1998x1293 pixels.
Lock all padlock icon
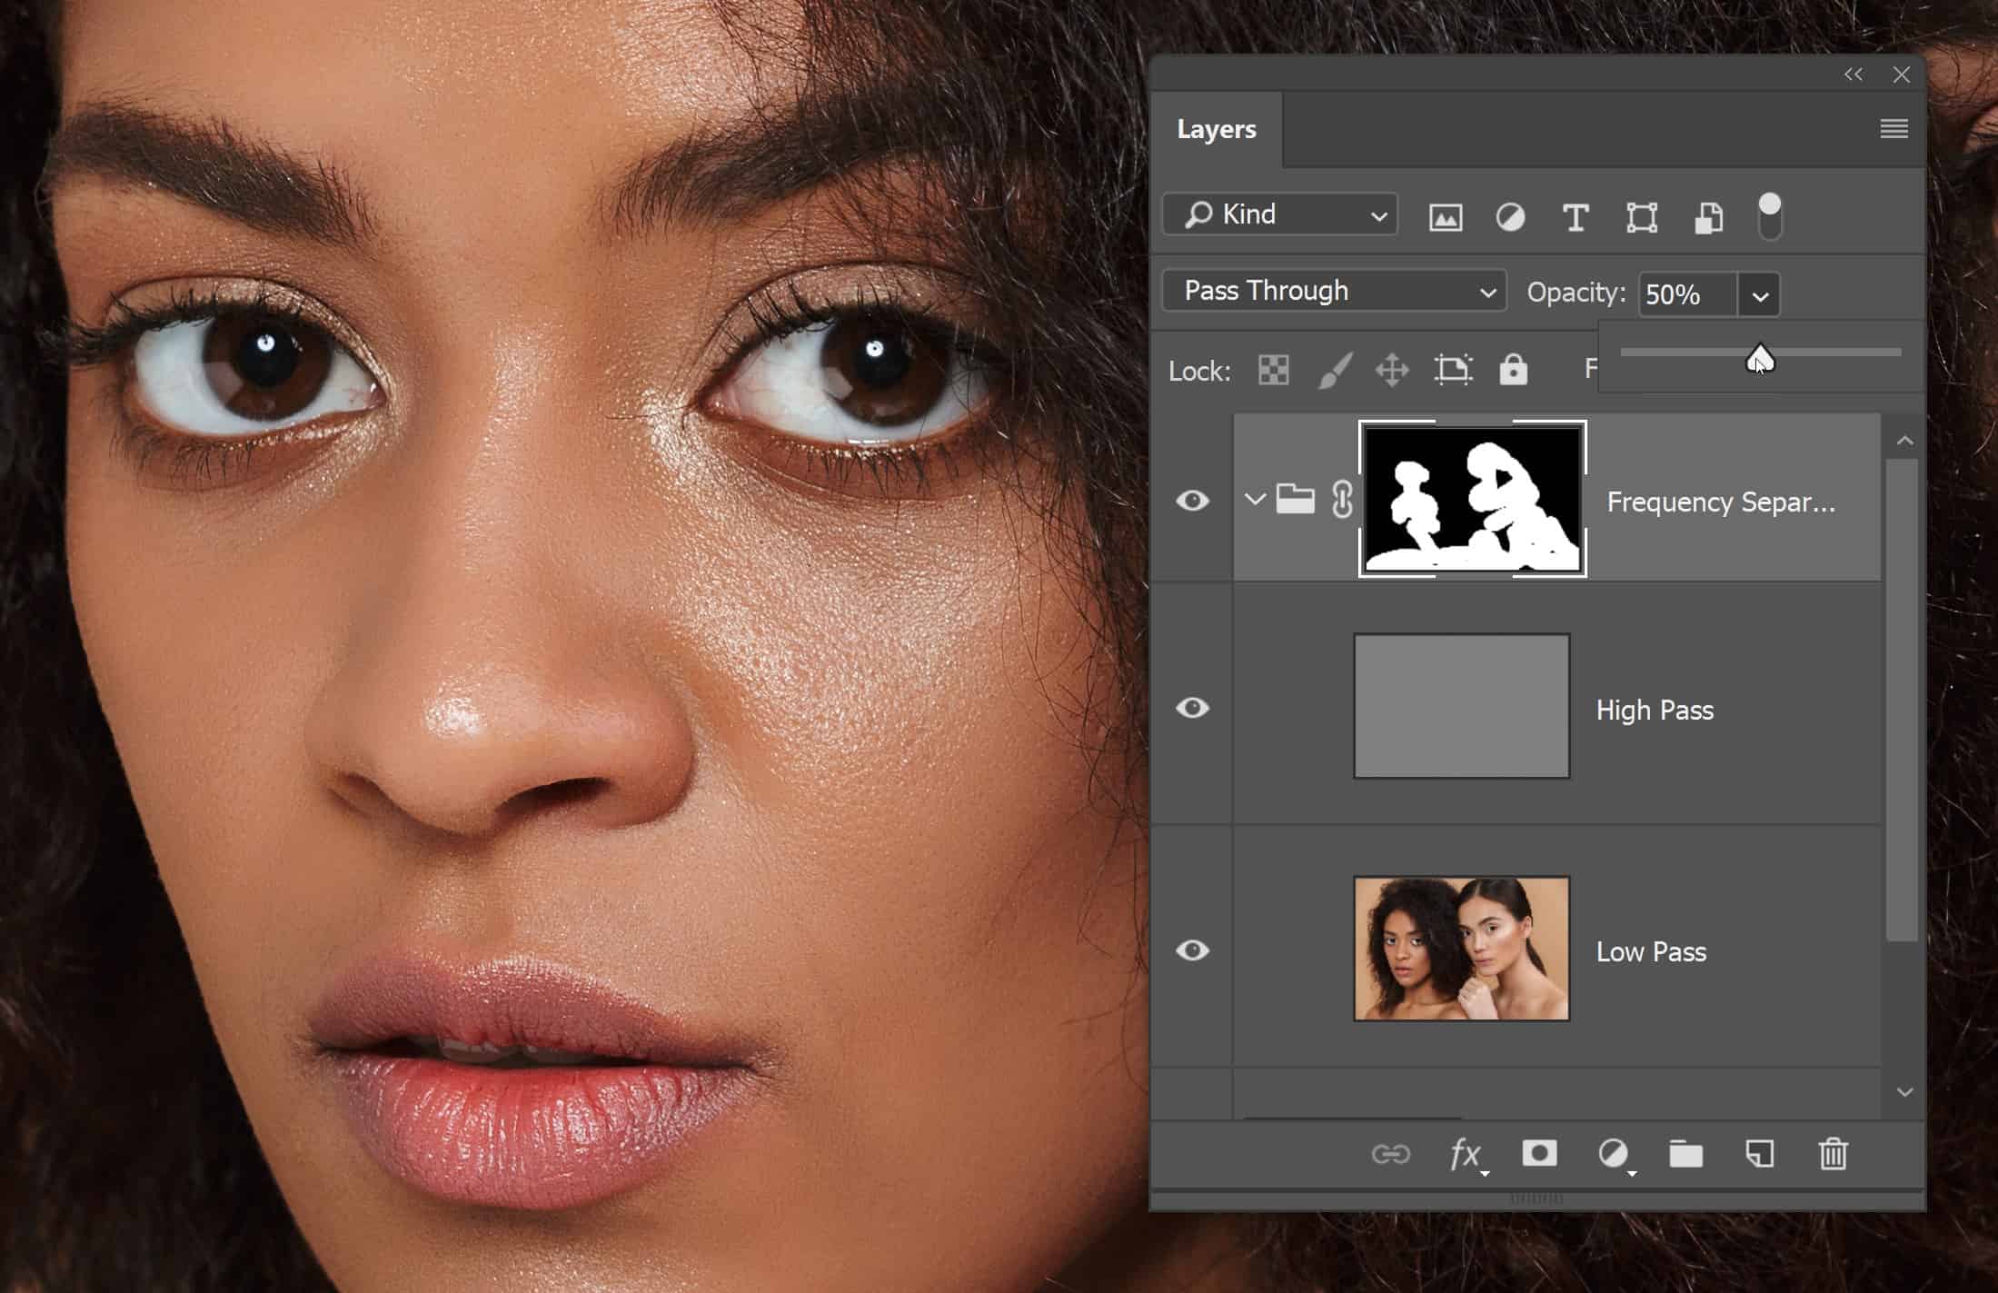click(1513, 369)
